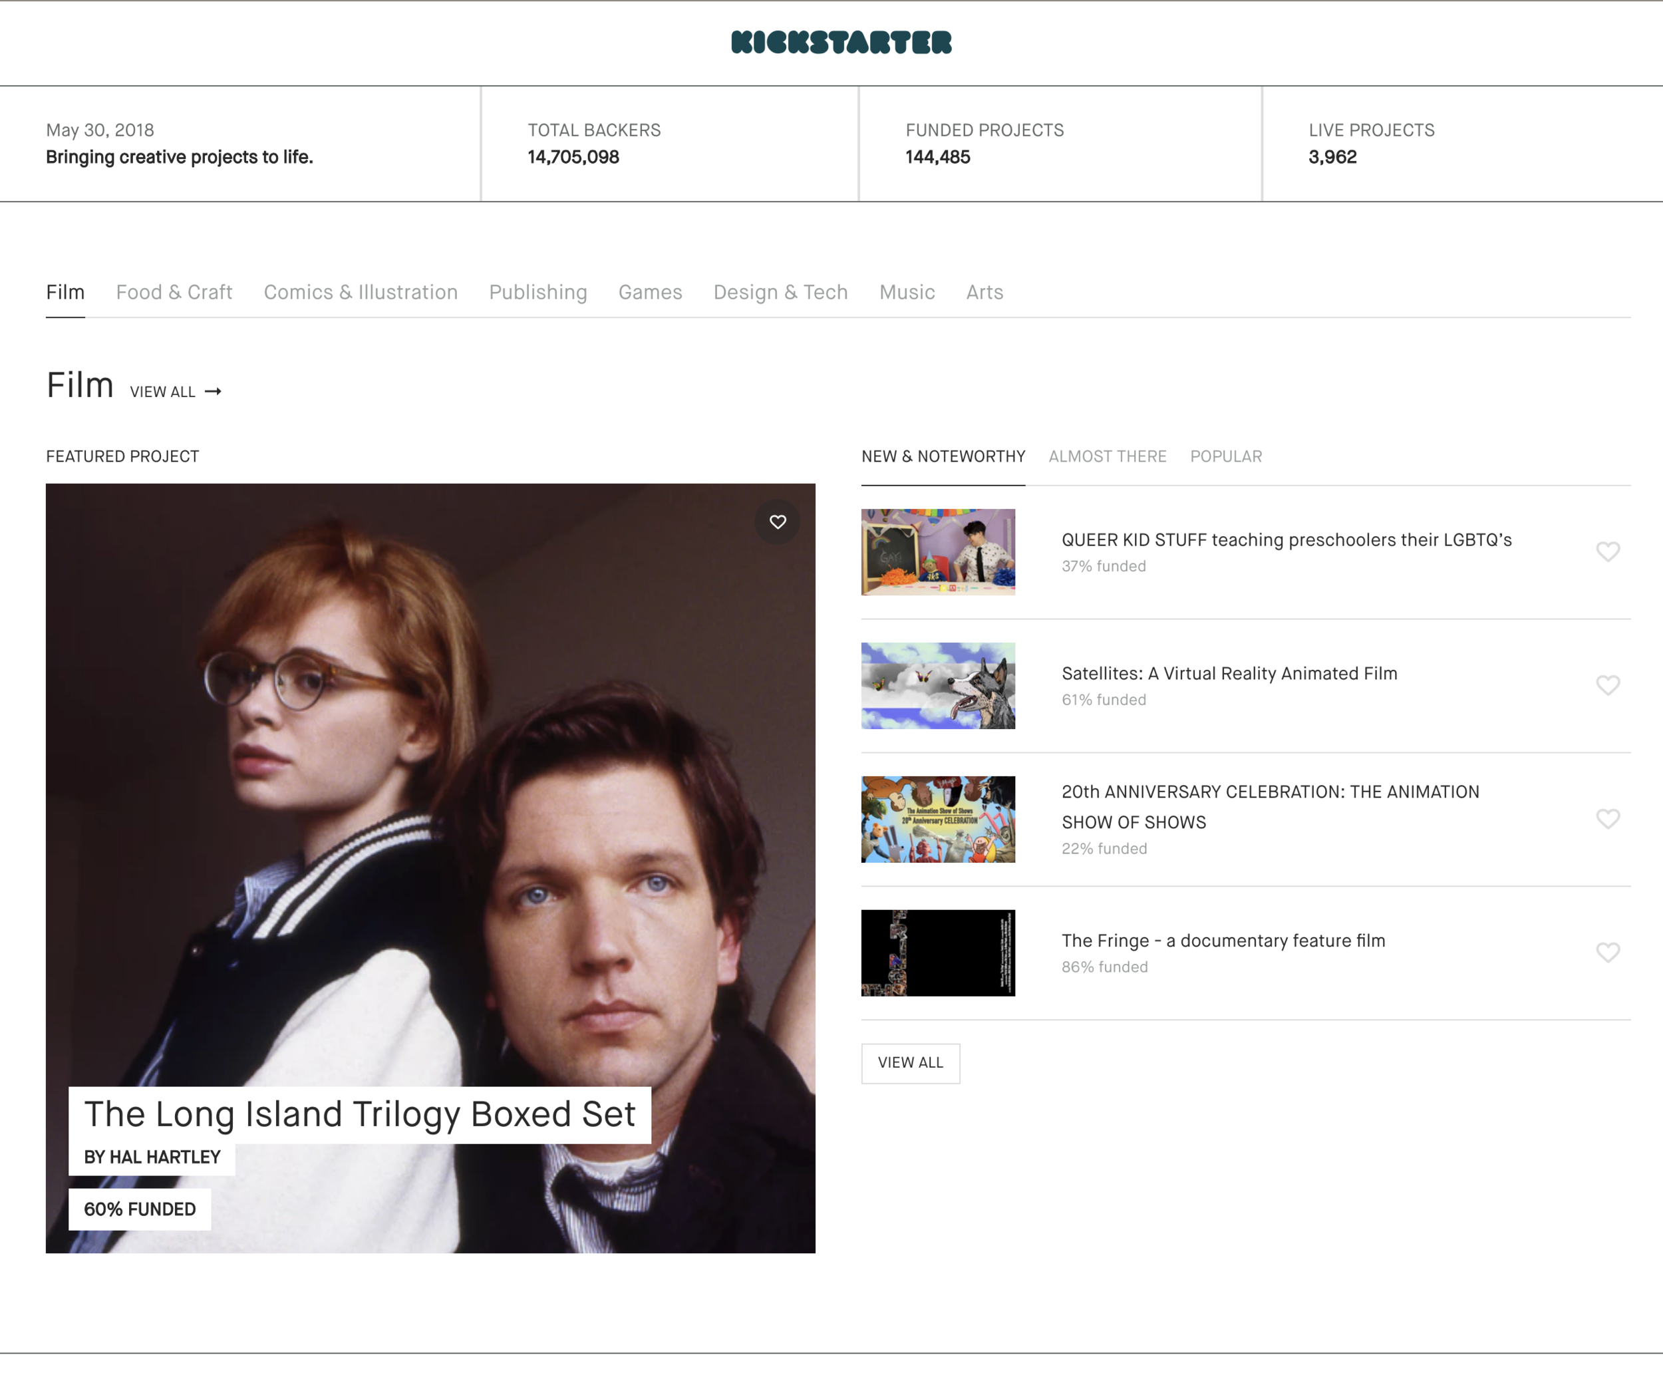Screen dimensions: 1663x1373
Task: Click the 86% funded text
Action: point(1104,967)
